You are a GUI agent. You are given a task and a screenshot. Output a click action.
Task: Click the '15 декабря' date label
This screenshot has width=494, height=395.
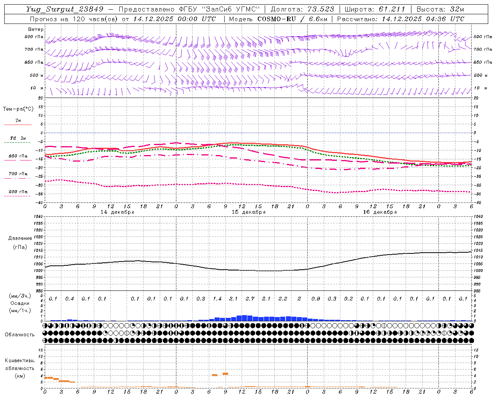249,212
